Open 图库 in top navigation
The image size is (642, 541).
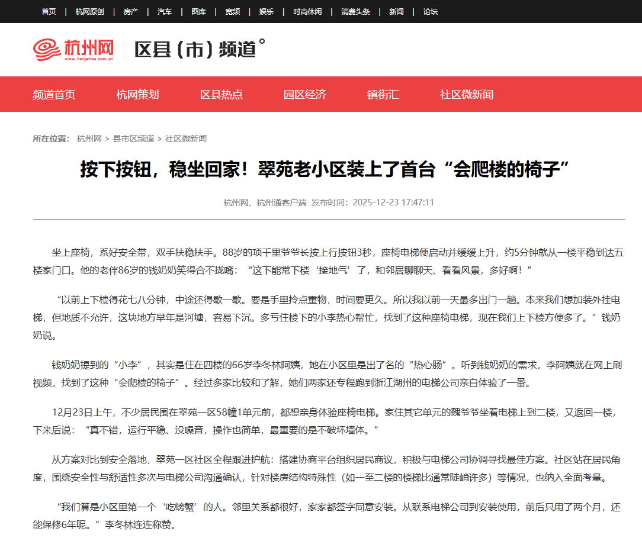(x=198, y=12)
